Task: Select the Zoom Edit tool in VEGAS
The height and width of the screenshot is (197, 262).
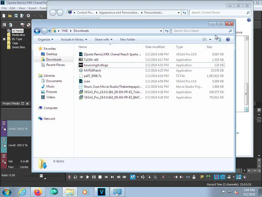Action: pyautogui.click(x=155, y=177)
